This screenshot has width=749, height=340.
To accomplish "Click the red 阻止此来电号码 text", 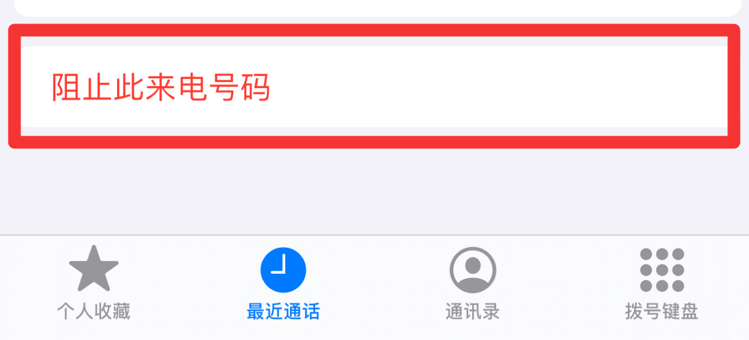I will (160, 88).
